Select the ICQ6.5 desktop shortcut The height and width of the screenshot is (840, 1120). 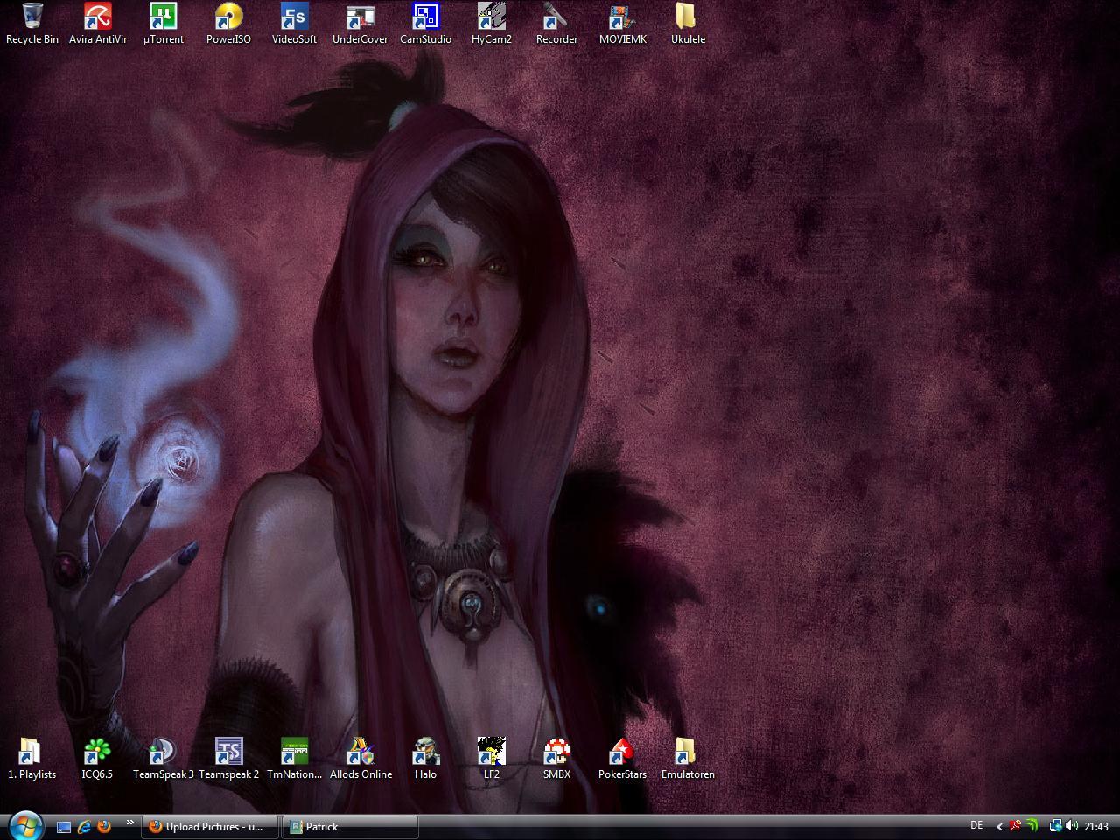pos(98,759)
